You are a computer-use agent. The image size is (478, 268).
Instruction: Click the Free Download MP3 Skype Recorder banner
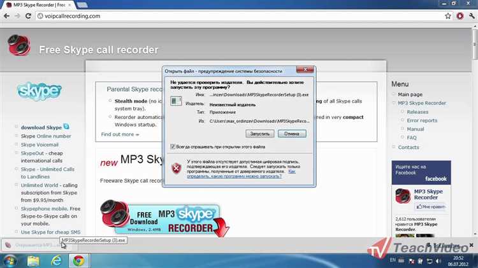tap(164, 218)
